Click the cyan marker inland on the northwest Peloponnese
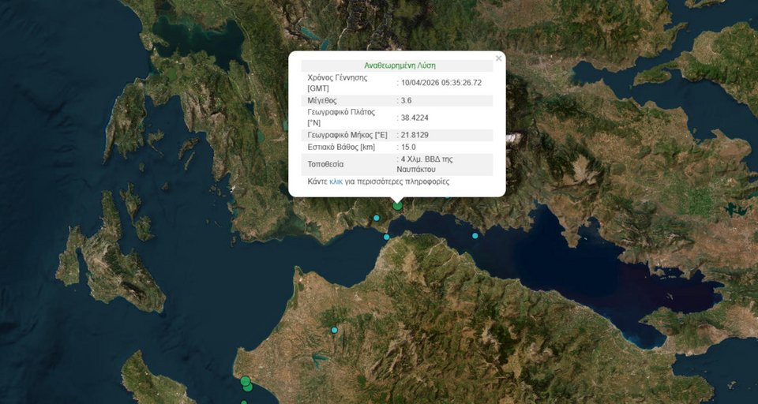Viewport: 758px width, 404px height. point(334,329)
